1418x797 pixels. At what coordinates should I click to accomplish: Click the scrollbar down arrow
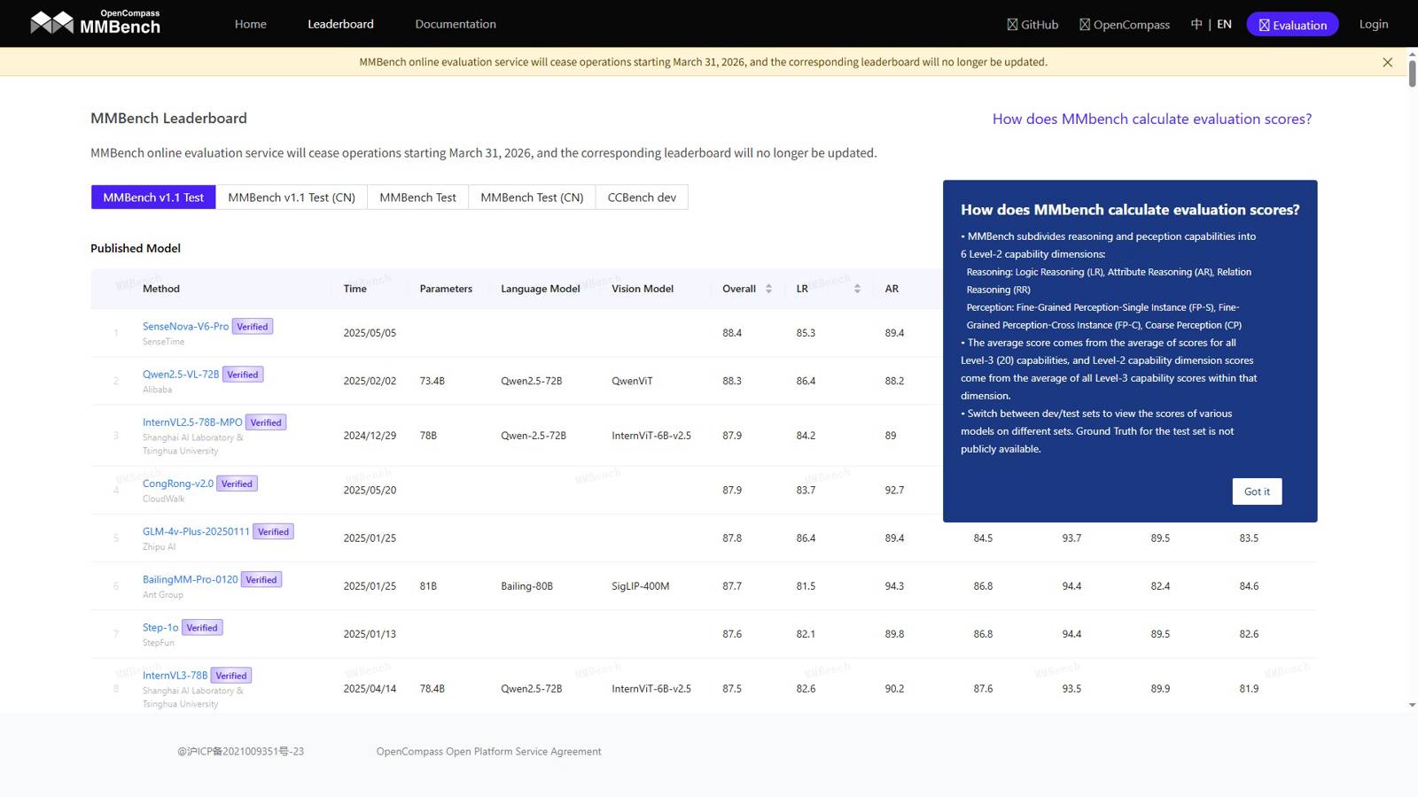pyautogui.click(x=1412, y=705)
